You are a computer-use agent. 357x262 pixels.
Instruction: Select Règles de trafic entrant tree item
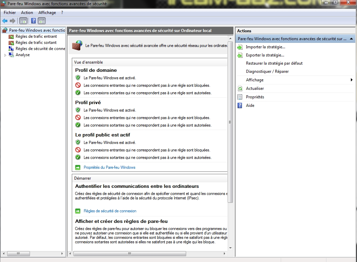[x=36, y=36]
